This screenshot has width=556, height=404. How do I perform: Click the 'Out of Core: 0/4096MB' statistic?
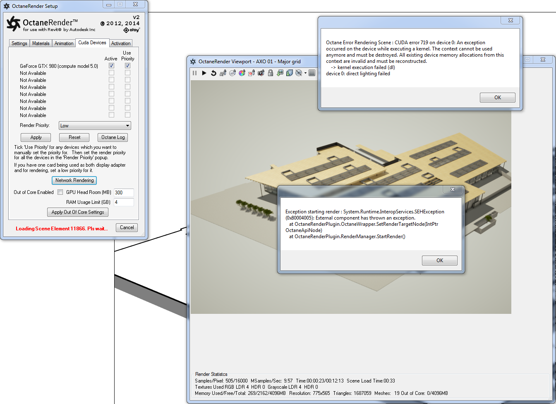point(424,393)
